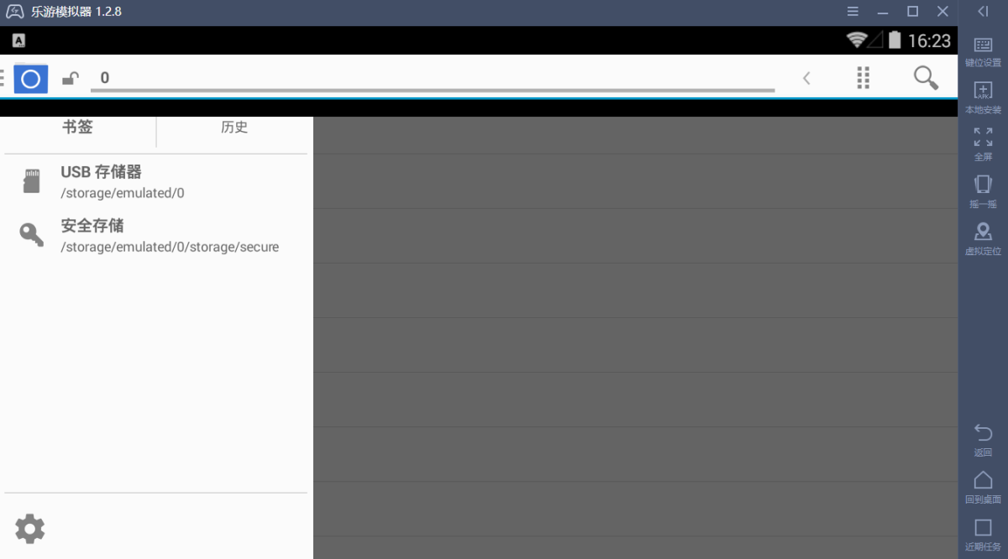This screenshot has width=1008, height=559.
Task: Switch to the 书签 bookmarks tab
Action: [77, 128]
